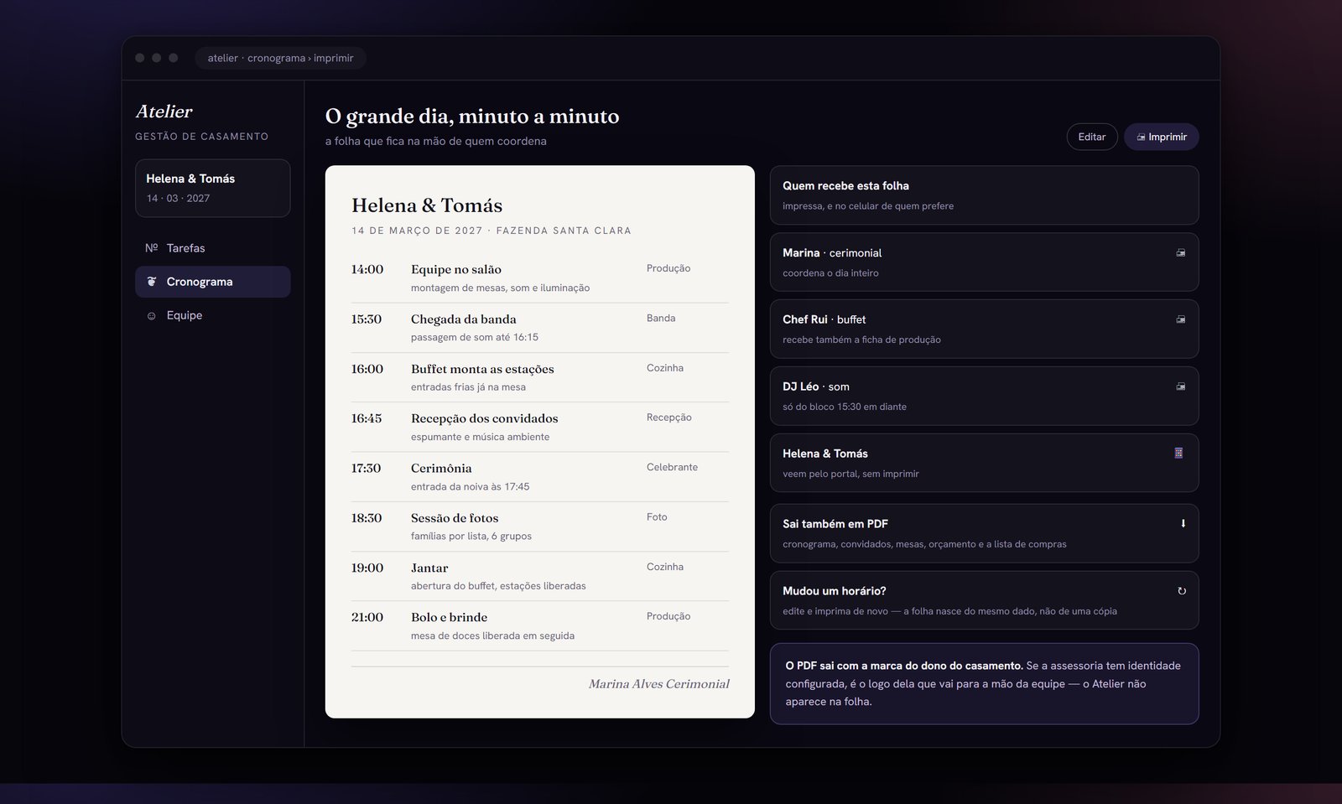1342x804 pixels.
Task: Click 'Marina Alves Cerimonial' signature
Action: (x=658, y=684)
